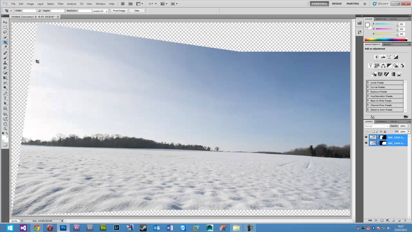This screenshot has height=232, width=412.
Task: Hide the DSC_1923 layer
Action: click(366, 137)
